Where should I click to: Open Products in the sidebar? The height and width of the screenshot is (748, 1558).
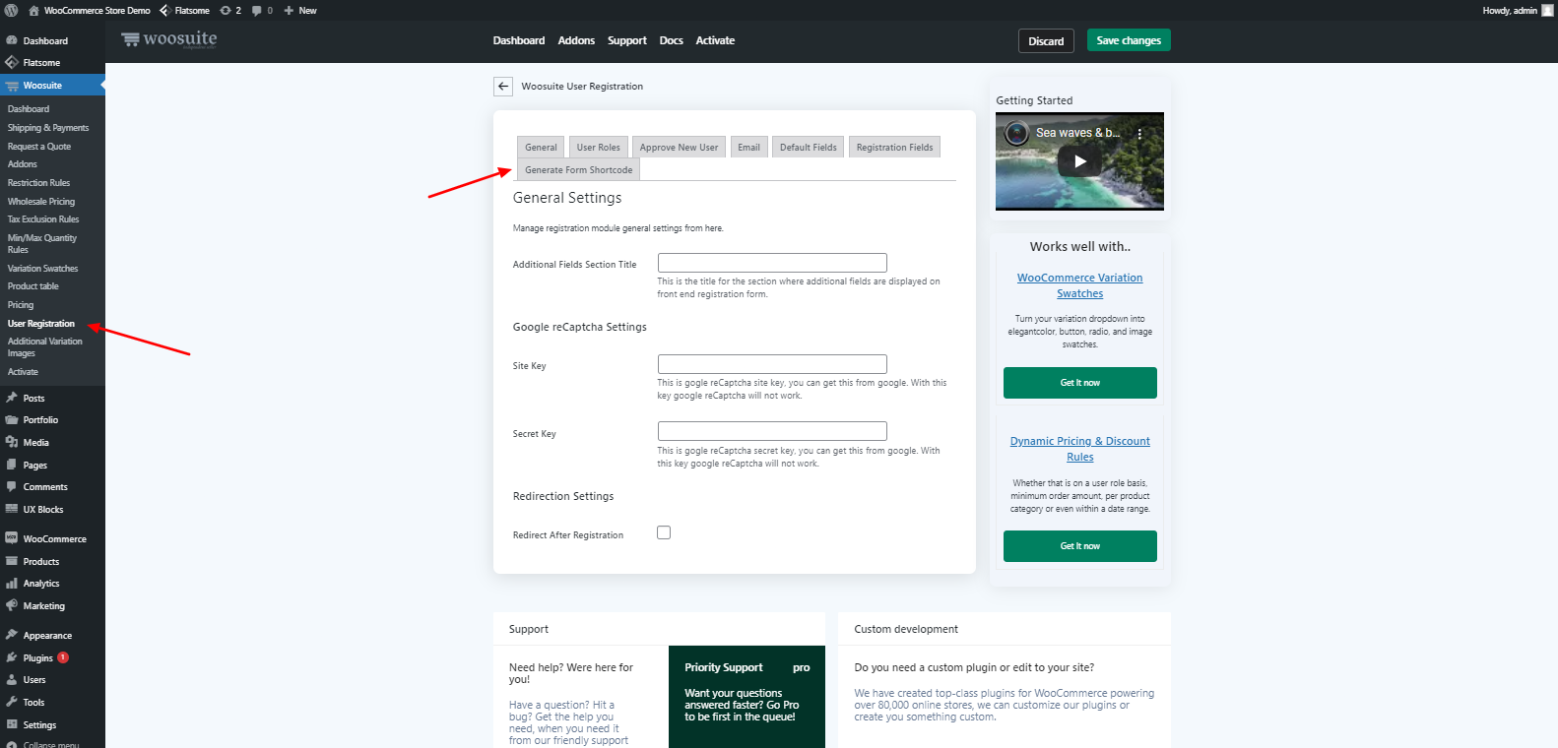point(41,562)
